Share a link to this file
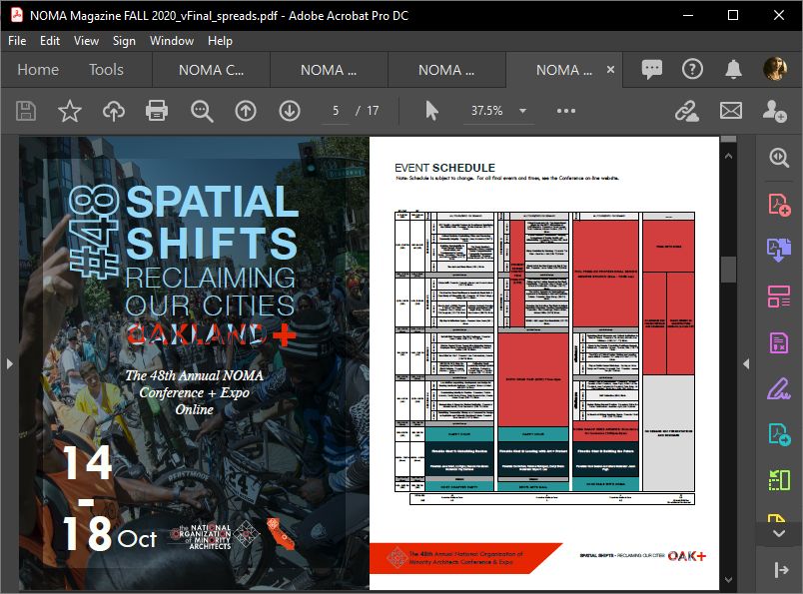Screen dimensions: 803x594 [687, 111]
